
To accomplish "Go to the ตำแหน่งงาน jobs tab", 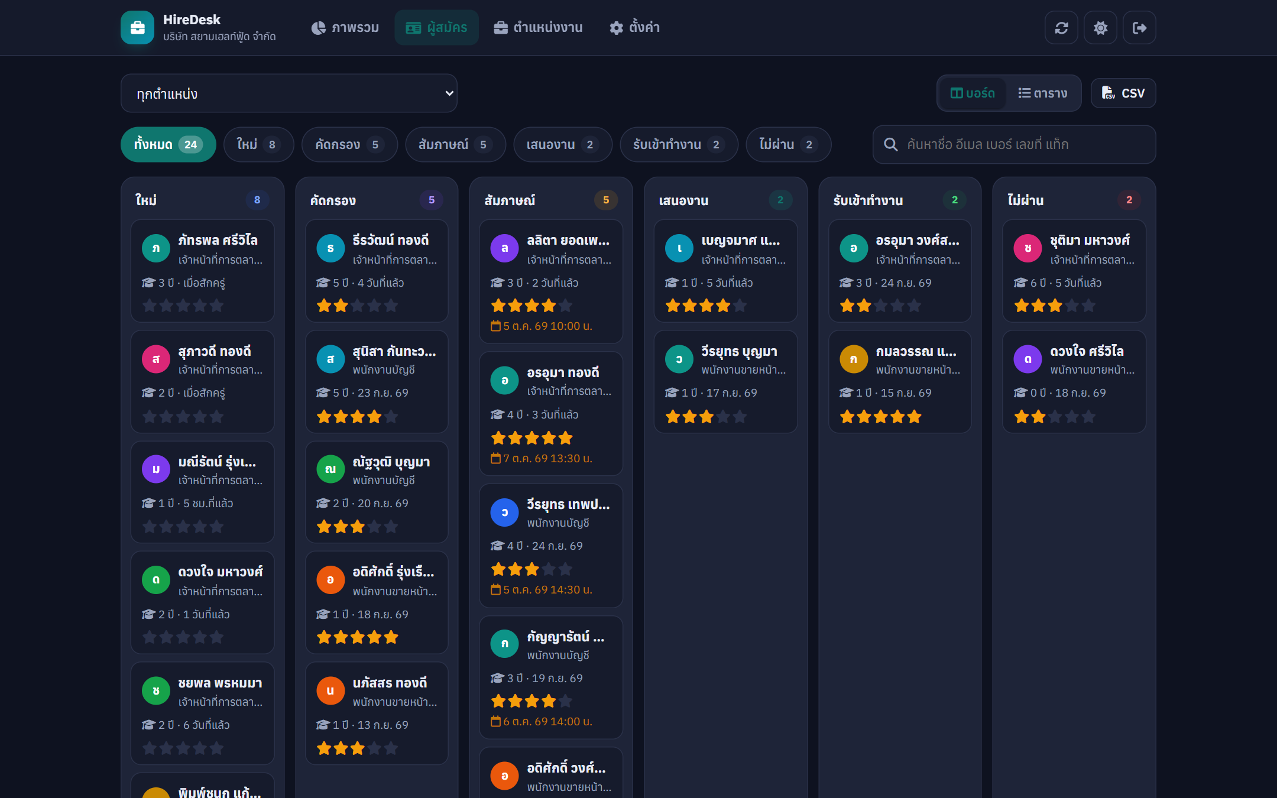I will [538, 28].
